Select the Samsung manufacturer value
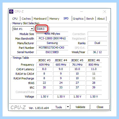This screenshot has width=119, height=119. (x=52, y=43)
